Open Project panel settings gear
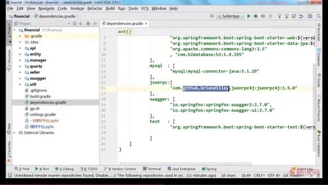This screenshot has width=328, height=185. point(88,24)
